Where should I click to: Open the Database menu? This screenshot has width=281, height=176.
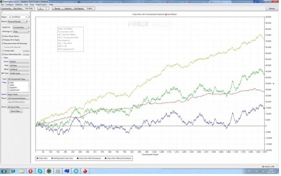tap(19, 5)
